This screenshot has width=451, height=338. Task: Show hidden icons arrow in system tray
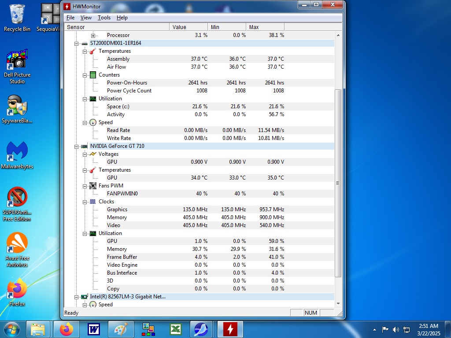pyautogui.click(x=374, y=330)
